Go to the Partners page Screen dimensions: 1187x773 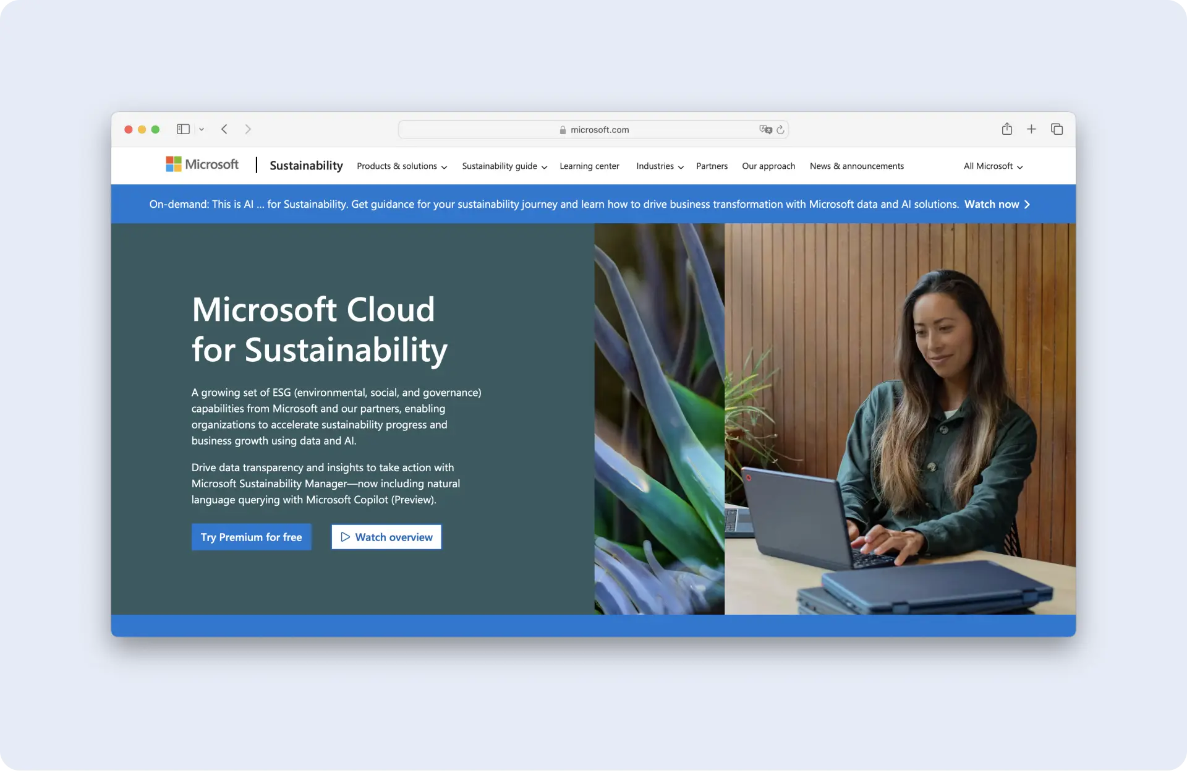point(712,166)
